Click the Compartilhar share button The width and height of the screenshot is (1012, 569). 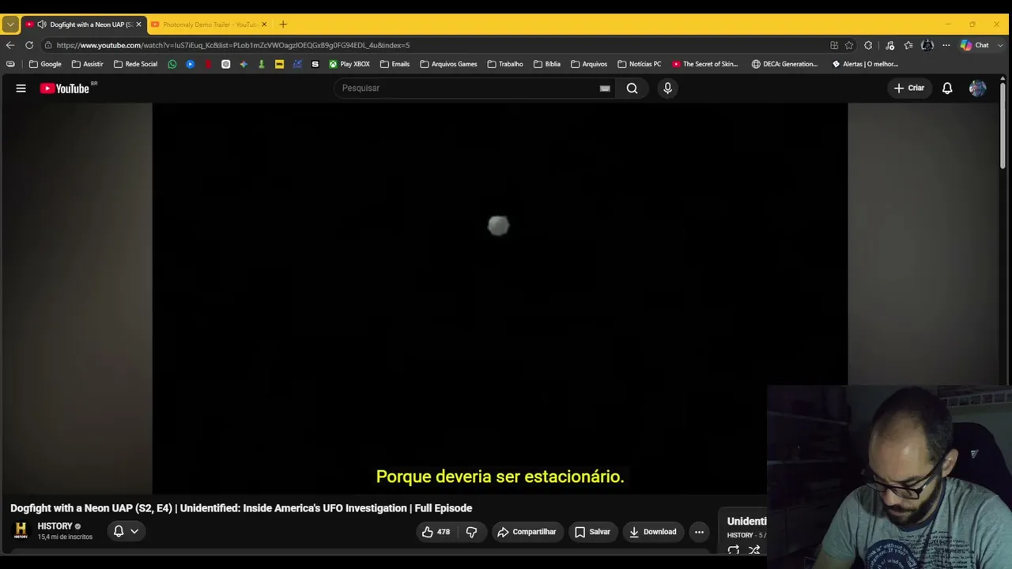click(527, 532)
